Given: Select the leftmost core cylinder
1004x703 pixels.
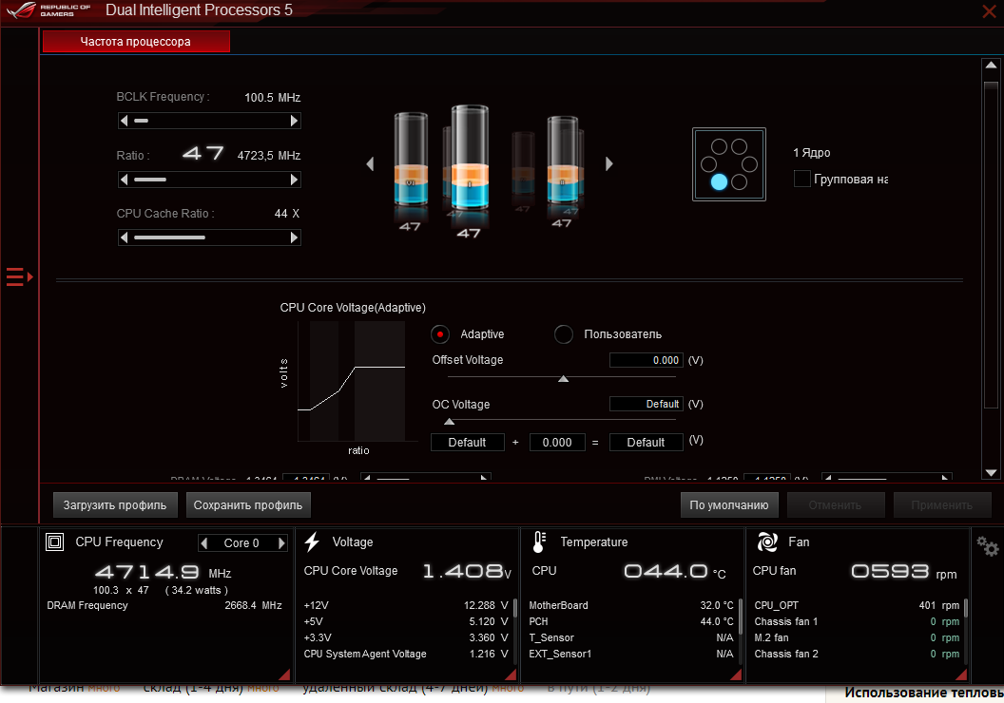Looking at the screenshot, I should 411,159.
